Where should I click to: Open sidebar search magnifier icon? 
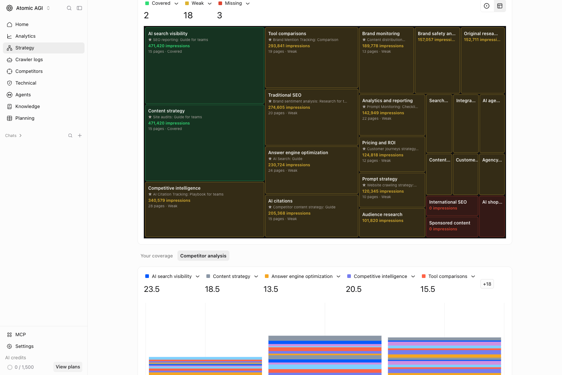tap(69, 8)
